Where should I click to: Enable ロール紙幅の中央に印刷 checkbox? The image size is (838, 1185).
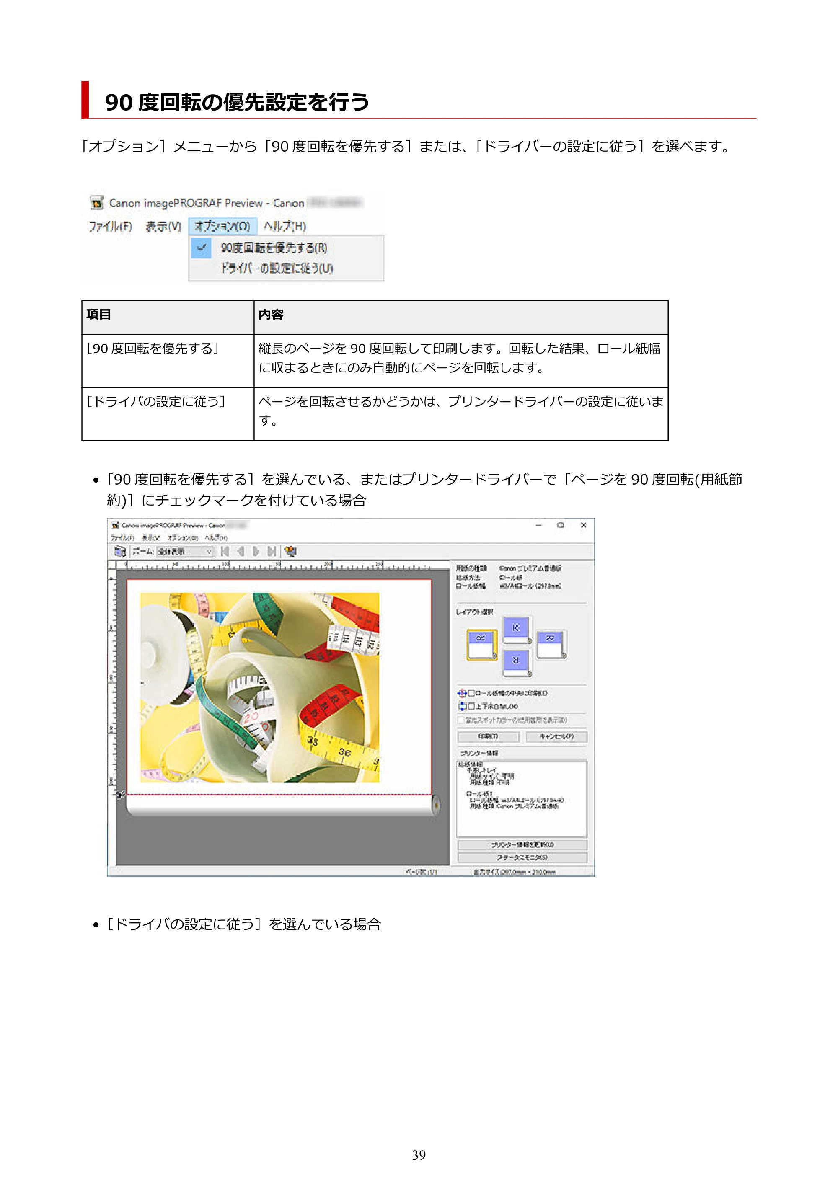471,693
